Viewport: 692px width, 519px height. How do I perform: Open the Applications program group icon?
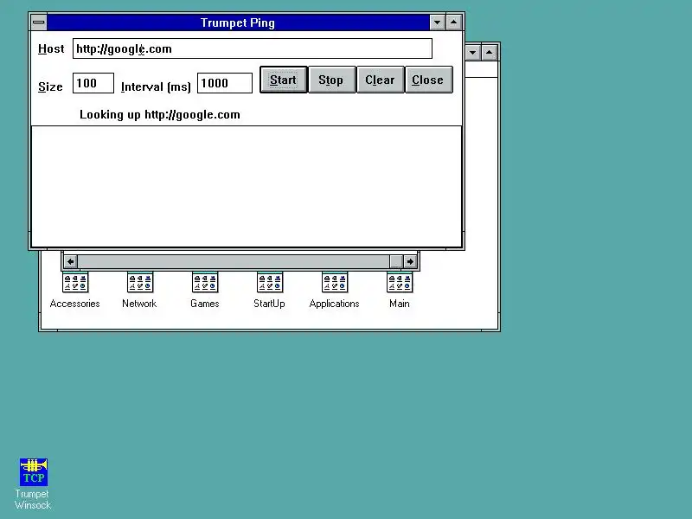coord(335,283)
